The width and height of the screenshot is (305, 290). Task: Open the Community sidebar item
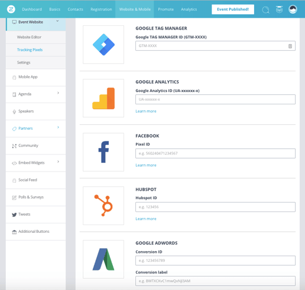pyautogui.click(x=35, y=146)
